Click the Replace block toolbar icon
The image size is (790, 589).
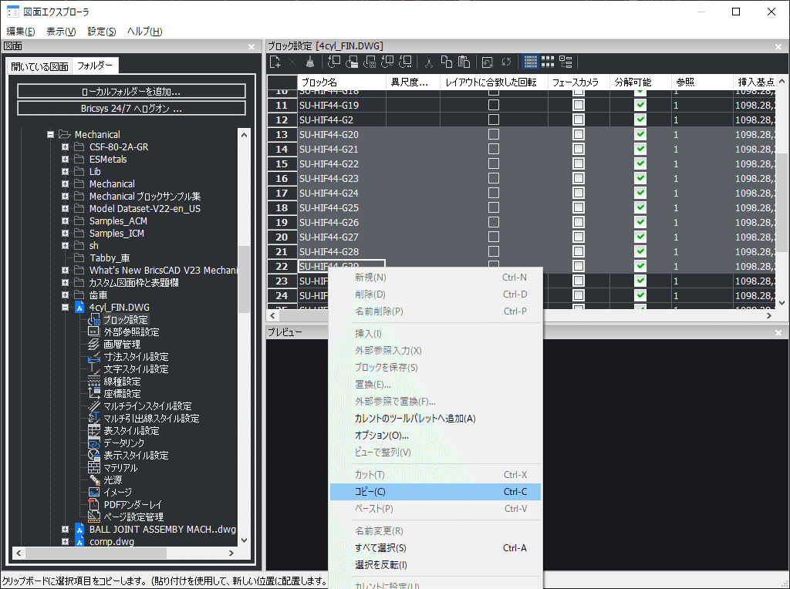(x=387, y=62)
